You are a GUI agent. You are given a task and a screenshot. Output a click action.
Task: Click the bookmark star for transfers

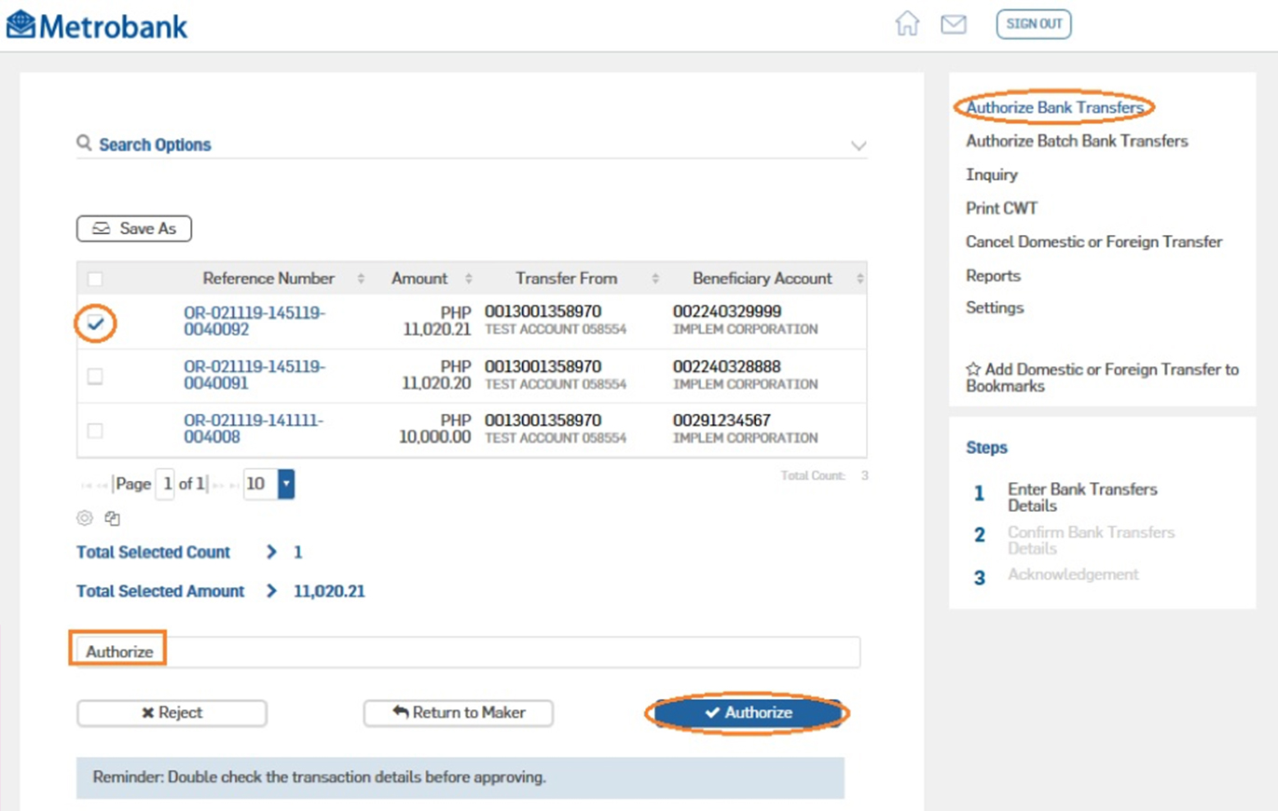(x=972, y=369)
